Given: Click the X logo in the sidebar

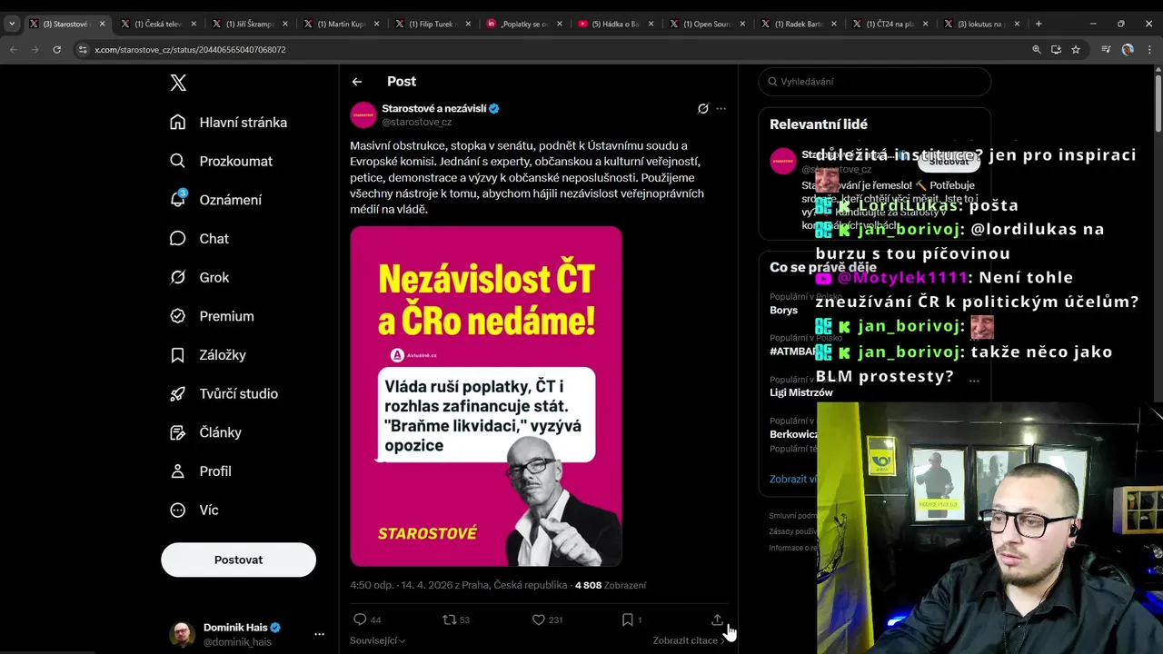Looking at the screenshot, I should click(178, 83).
